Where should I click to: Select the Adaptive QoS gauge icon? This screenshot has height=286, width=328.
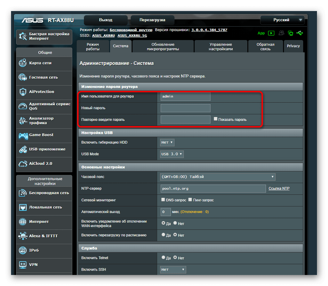(23, 106)
